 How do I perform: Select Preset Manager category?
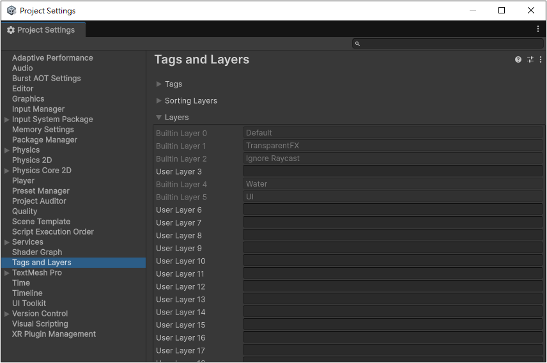pyautogui.click(x=41, y=191)
